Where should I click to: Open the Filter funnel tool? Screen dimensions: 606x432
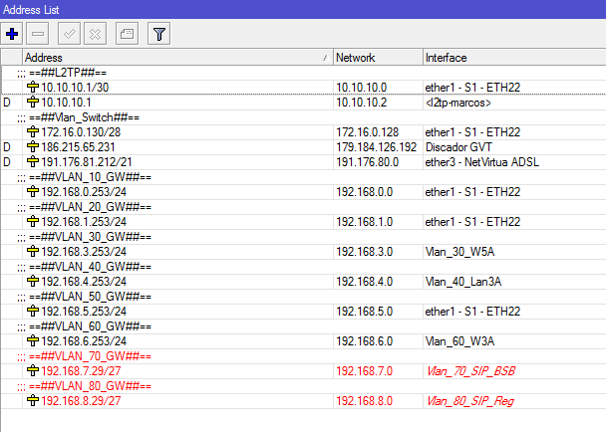(158, 34)
